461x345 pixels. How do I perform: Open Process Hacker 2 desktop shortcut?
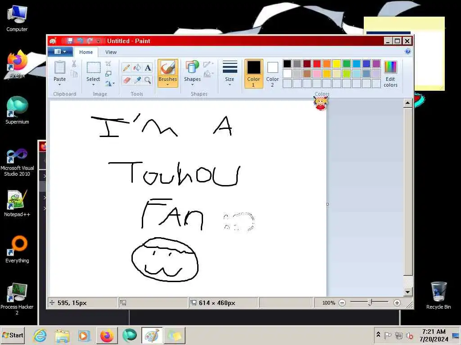point(17,299)
